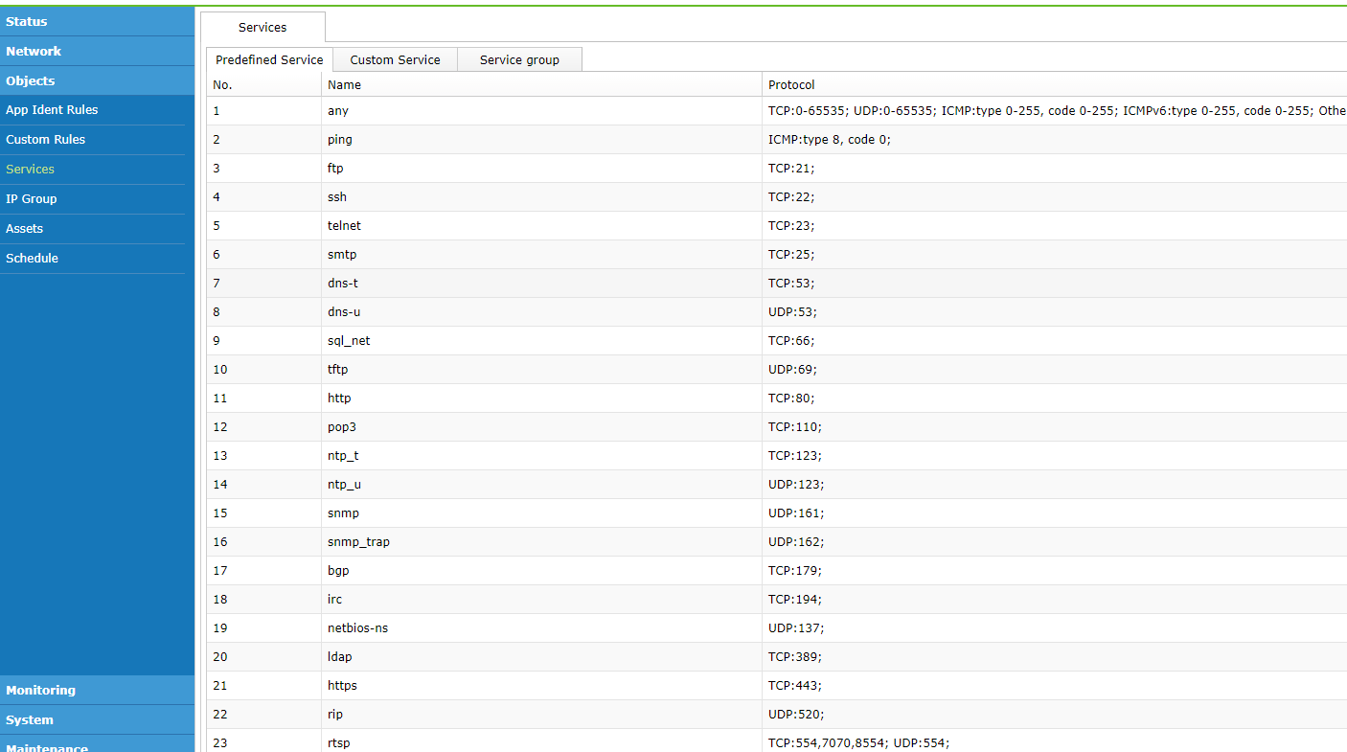This screenshot has height=752, width=1347.
Task: Expand the Maintenance section in sidebar
Action: click(x=97, y=744)
